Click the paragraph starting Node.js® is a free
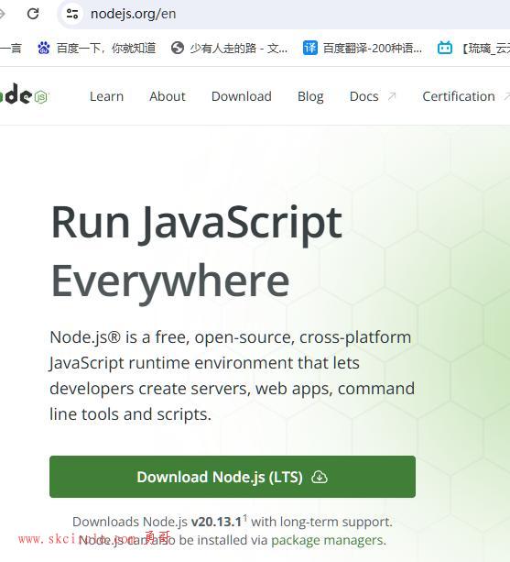Image resolution: width=510 pixels, height=562 pixels. [233, 375]
